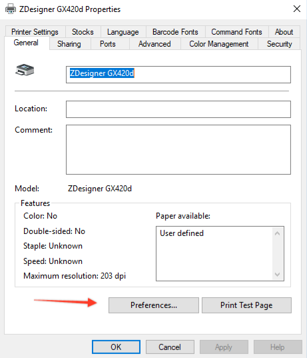The width and height of the screenshot is (307, 358).
Task: Close the ZDesigner GX420d Properties dialog
Action: (297, 9)
